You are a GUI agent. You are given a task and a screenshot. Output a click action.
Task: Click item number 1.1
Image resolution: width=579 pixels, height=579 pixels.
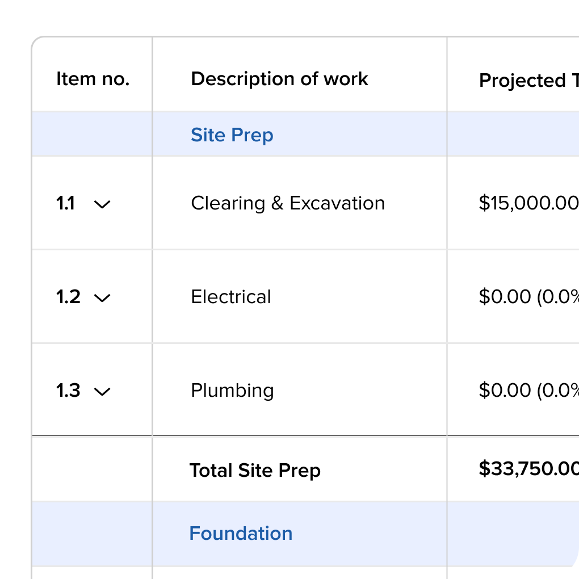coord(66,203)
